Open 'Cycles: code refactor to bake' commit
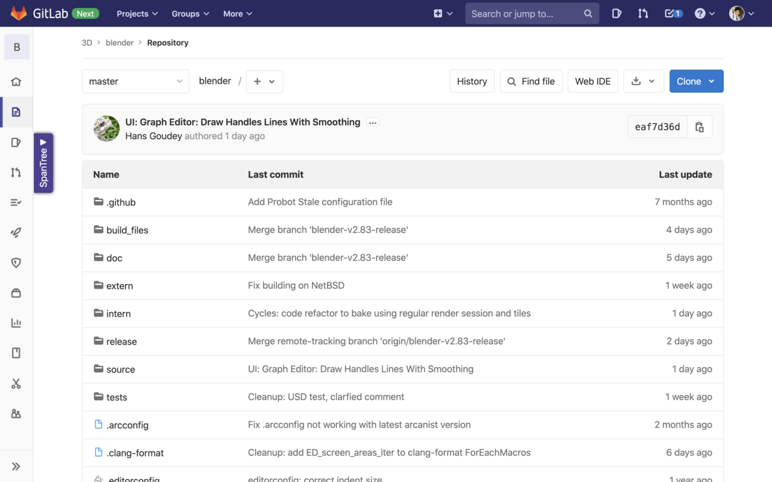Image resolution: width=772 pixels, height=482 pixels. pyautogui.click(x=390, y=313)
